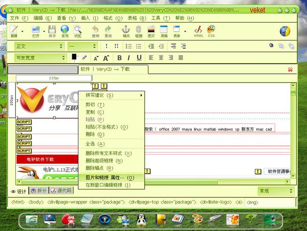This screenshot has height=231, width=307.
Task: Click the Save (保存) toolbar icon
Action: point(52,31)
